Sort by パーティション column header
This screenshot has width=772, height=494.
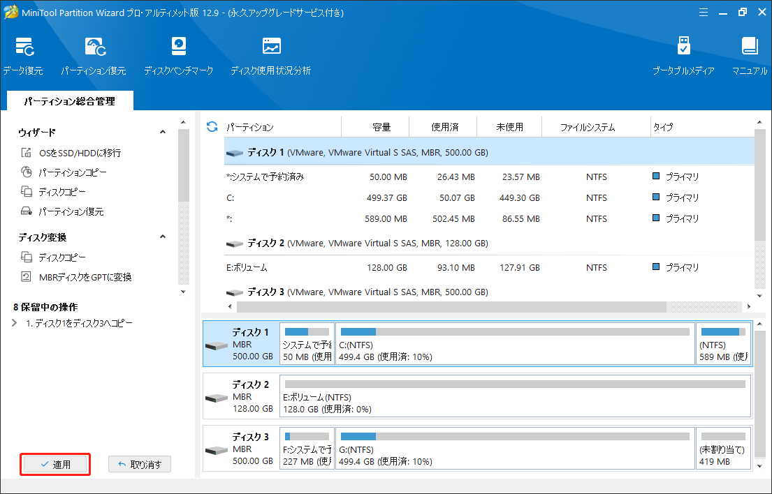282,127
